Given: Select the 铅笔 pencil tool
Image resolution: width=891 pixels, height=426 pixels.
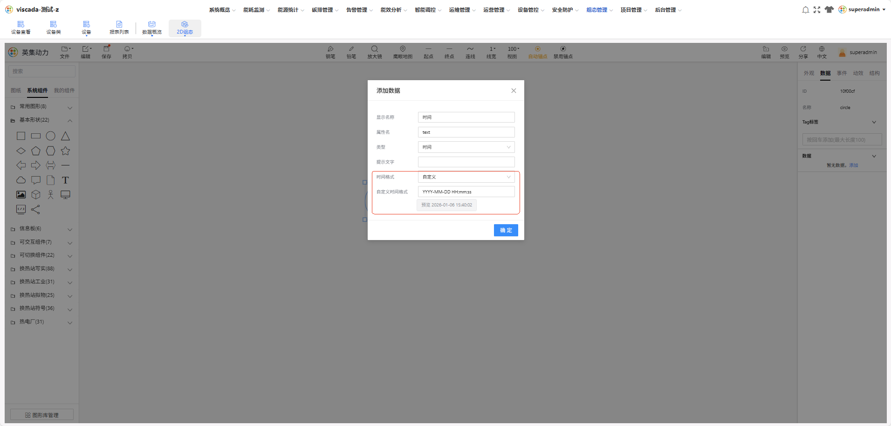Looking at the screenshot, I should 351,52.
